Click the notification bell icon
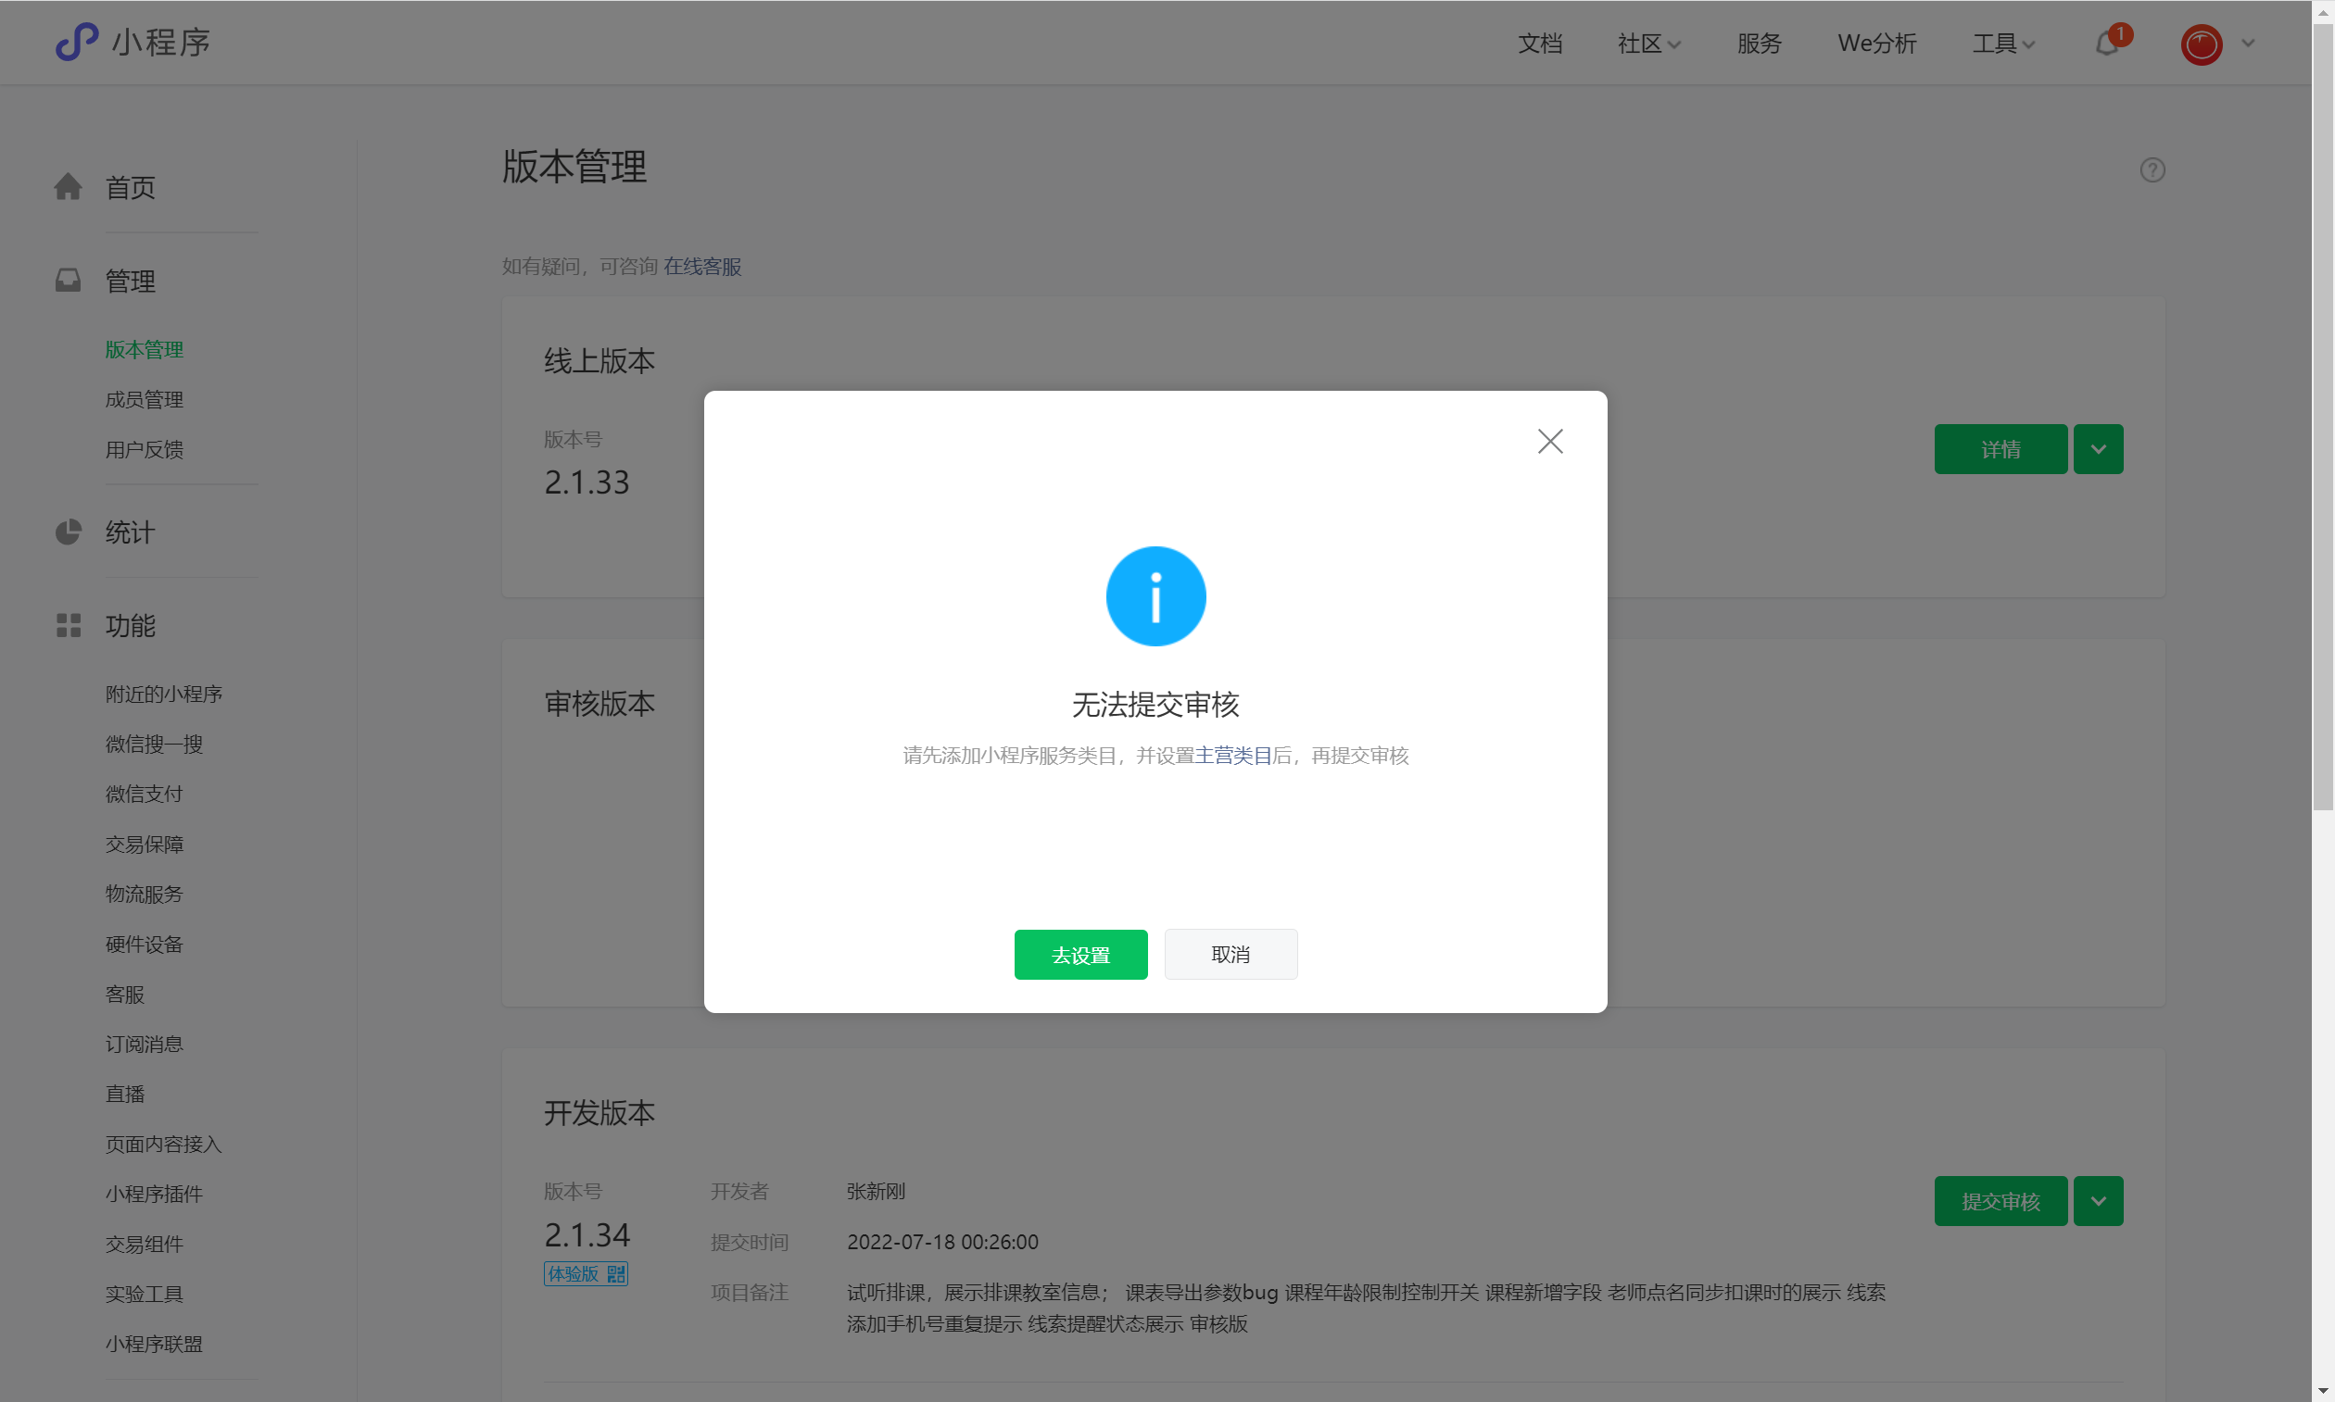Viewport: 2335px width, 1402px height. pos(2106,44)
